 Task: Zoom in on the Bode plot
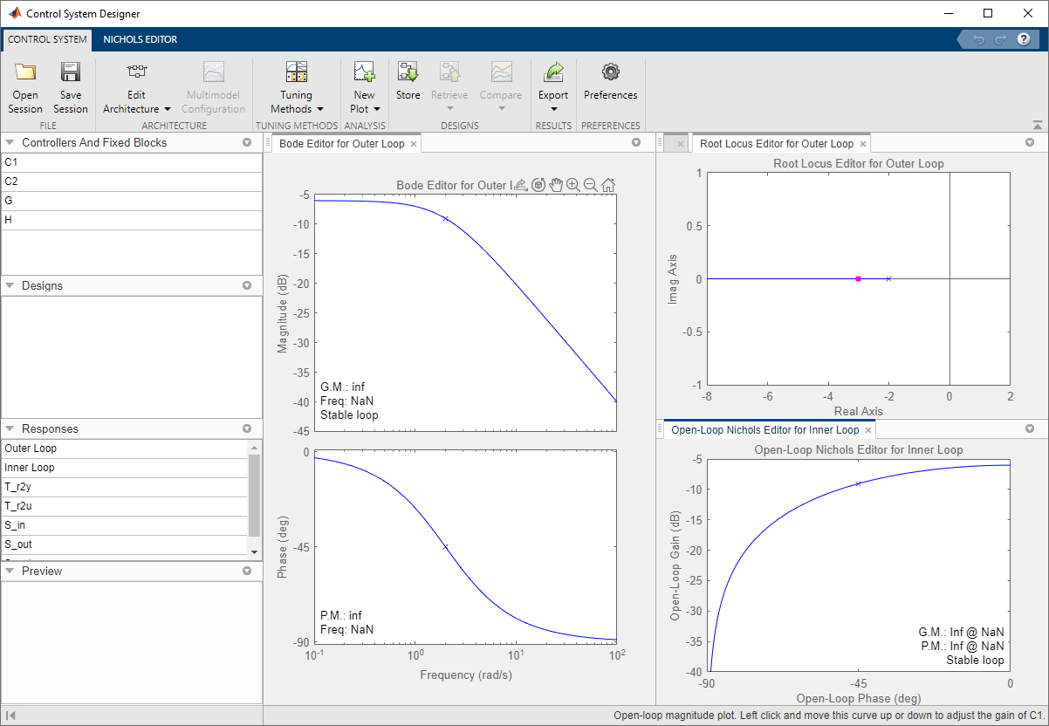point(572,185)
